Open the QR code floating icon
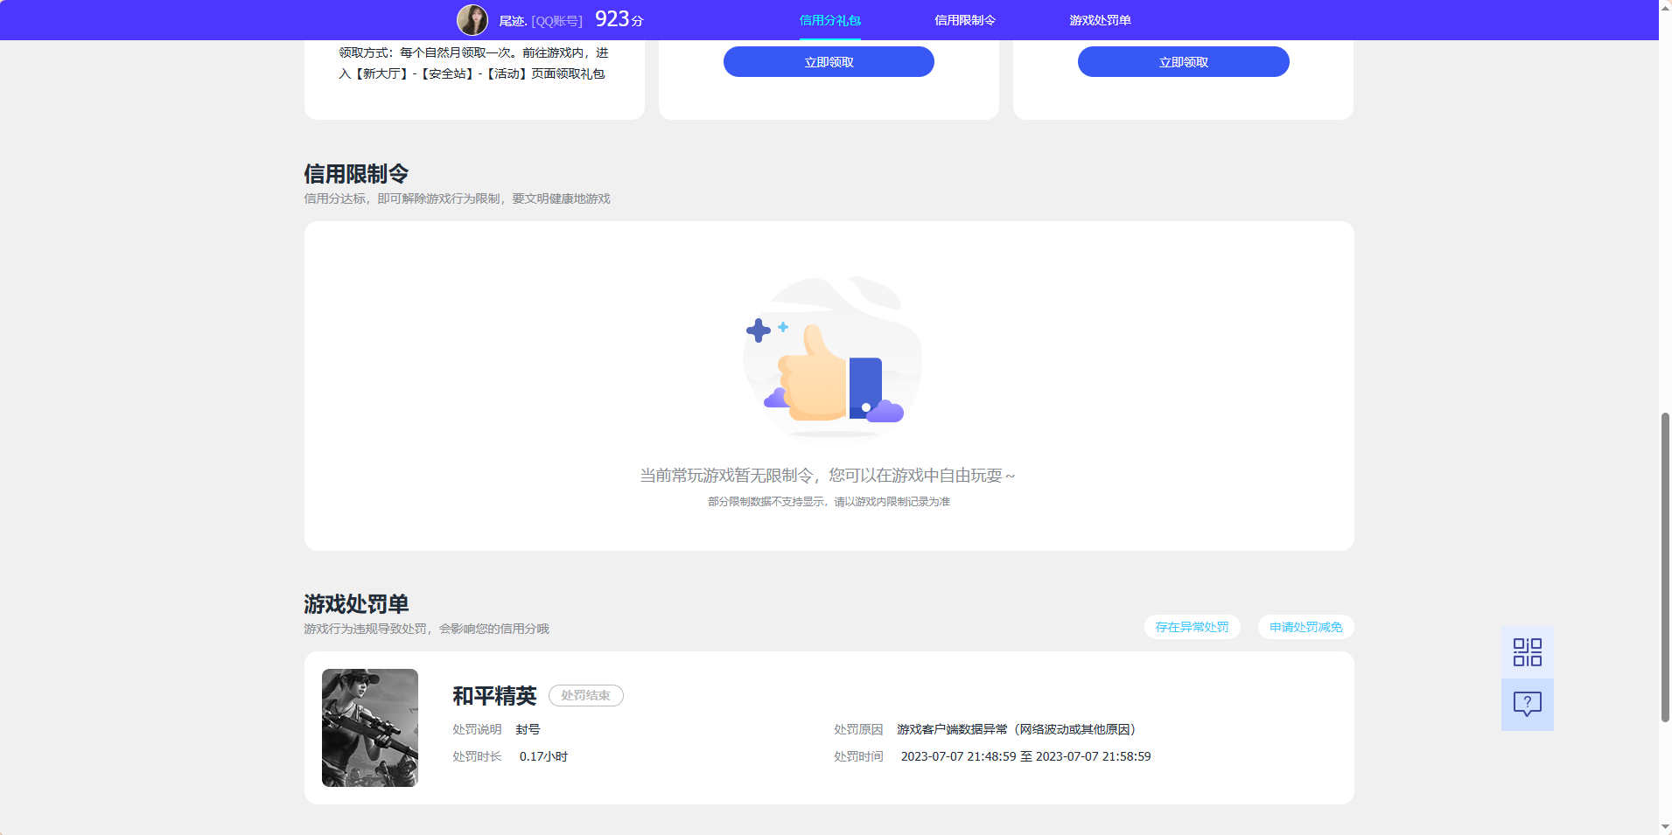 (1528, 652)
